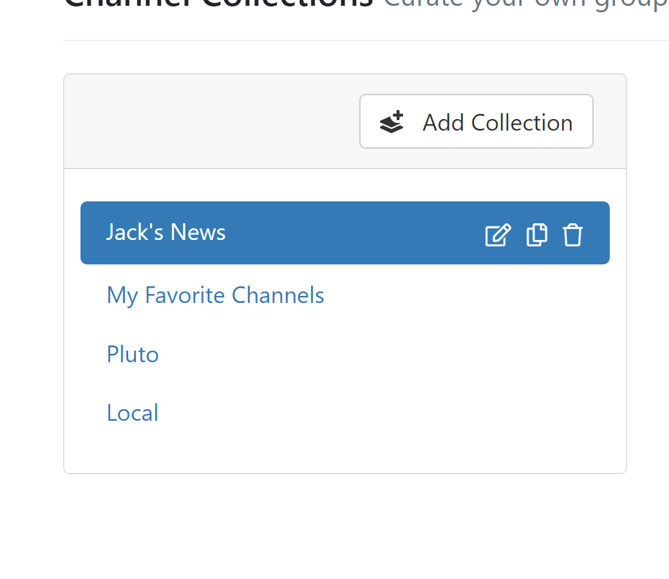Click the "Add Collection" text label

[497, 122]
